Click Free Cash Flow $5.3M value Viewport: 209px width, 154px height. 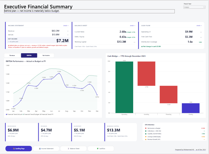tap(189, 37)
